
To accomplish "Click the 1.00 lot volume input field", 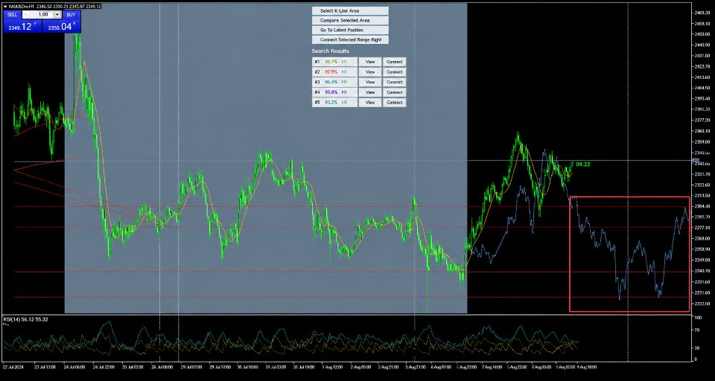I will 42,15.
